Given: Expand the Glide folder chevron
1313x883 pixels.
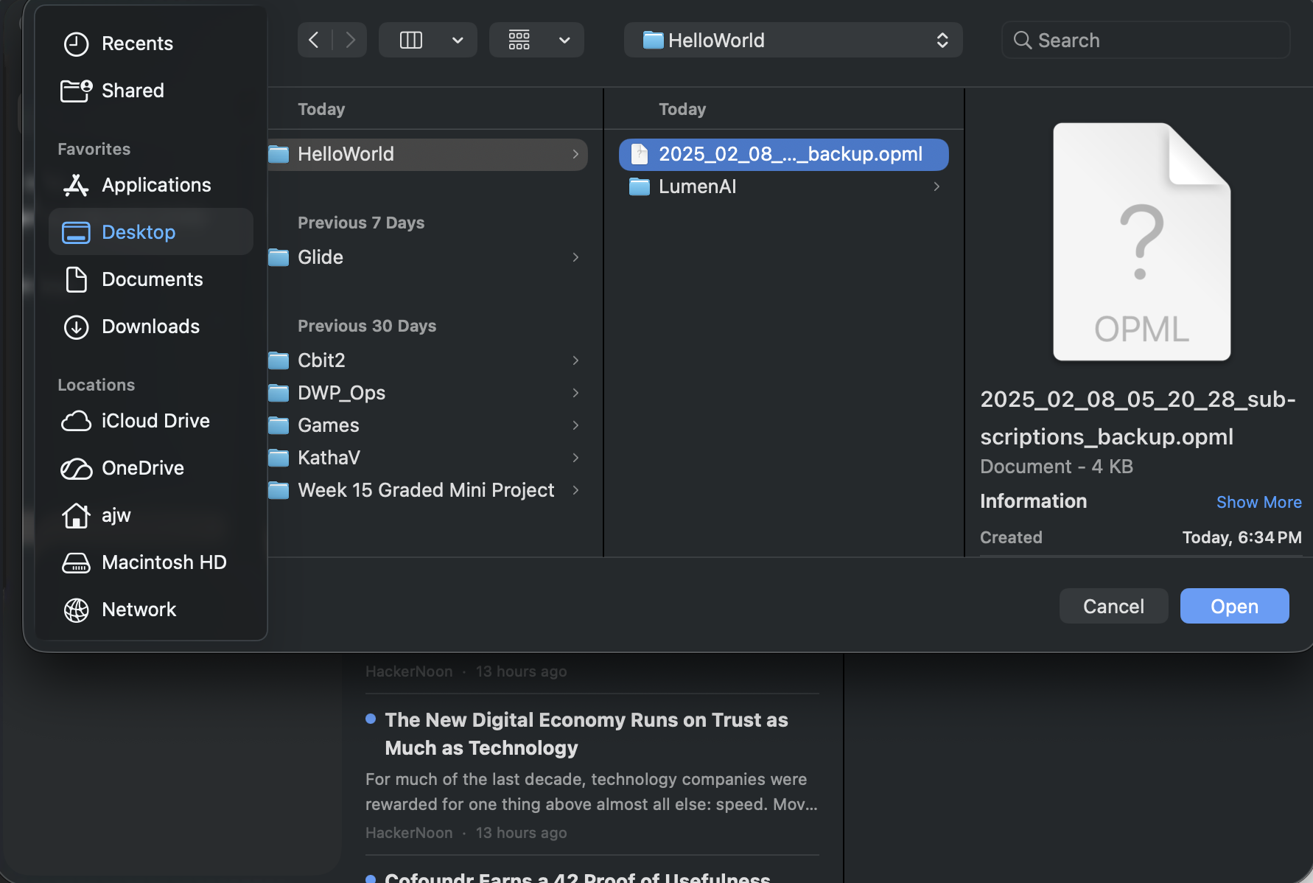Looking at the screenshot, I should 575,257.
